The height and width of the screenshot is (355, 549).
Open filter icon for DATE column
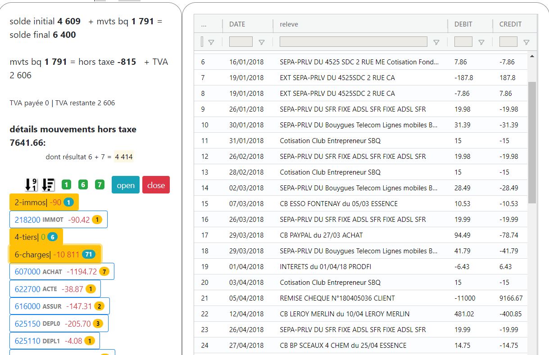(261, 42)
